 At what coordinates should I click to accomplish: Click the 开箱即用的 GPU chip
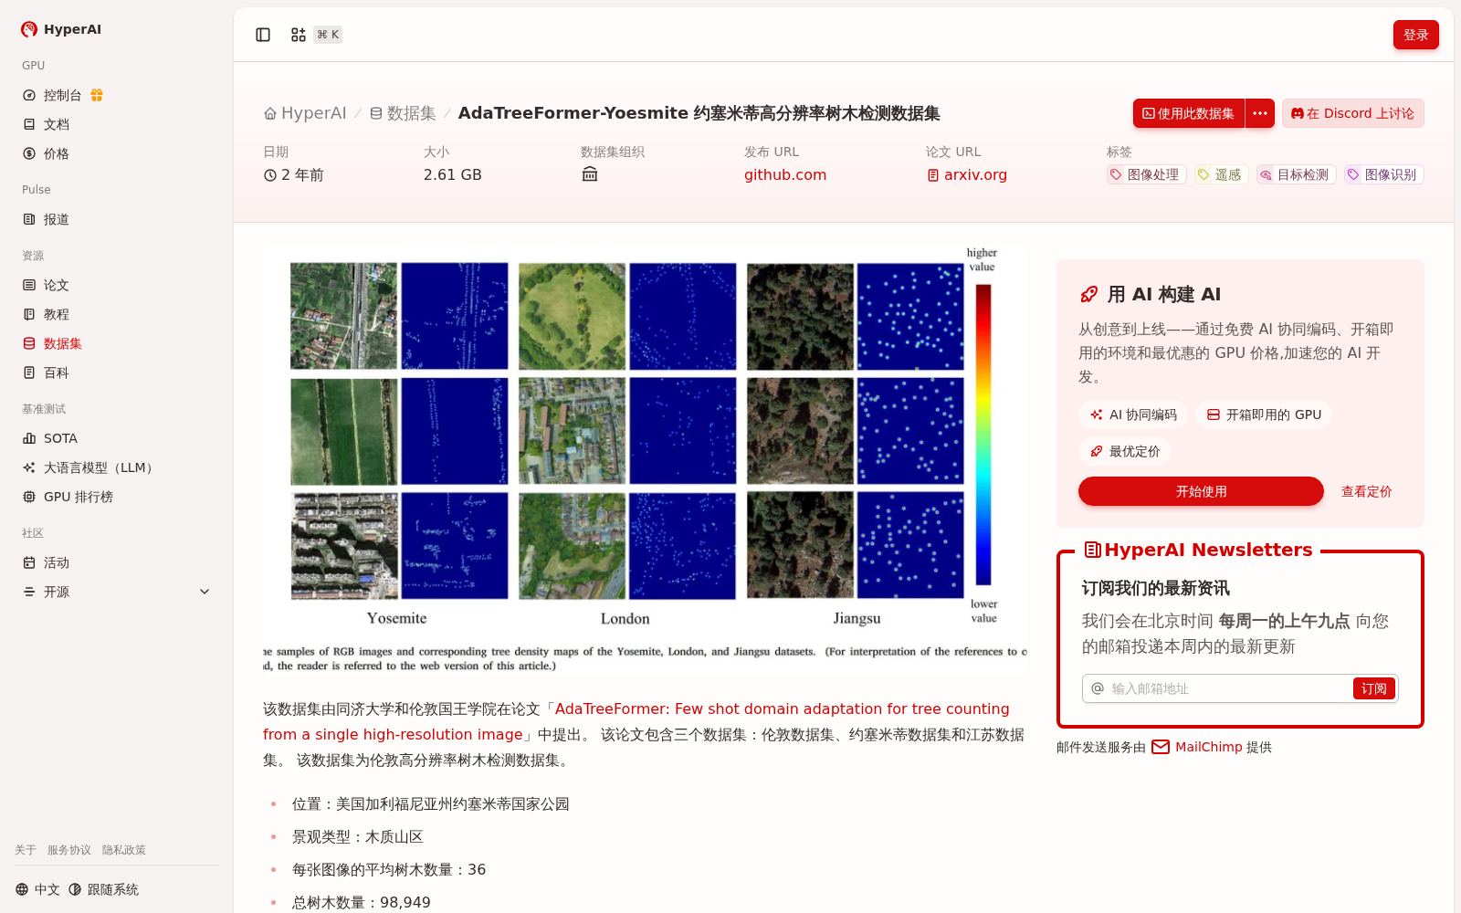[x=1264, y=415]
